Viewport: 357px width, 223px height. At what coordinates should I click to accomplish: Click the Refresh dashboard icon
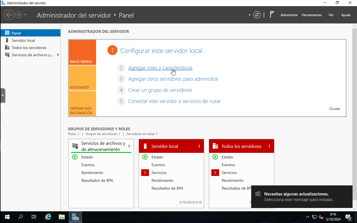257,15
